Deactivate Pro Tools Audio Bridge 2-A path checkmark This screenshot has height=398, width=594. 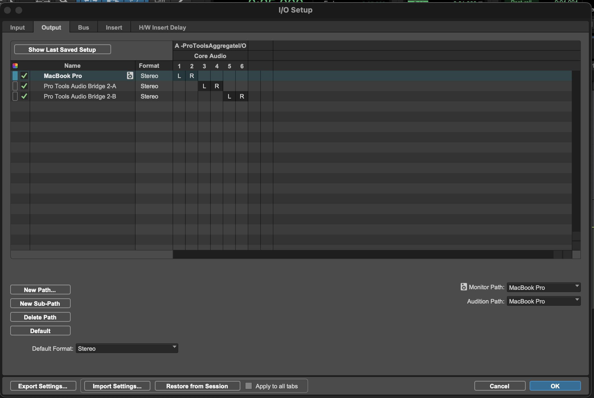point(24,86)
